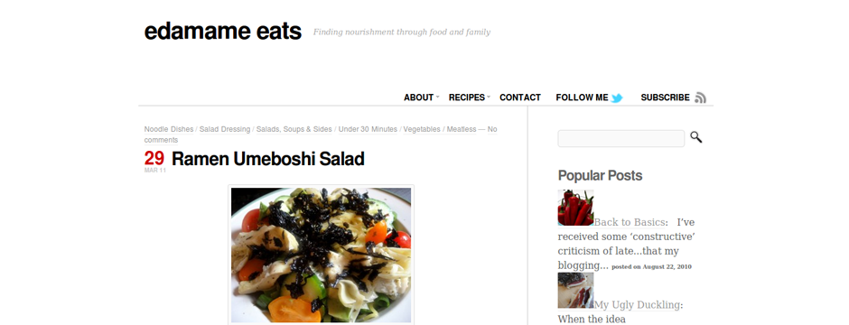Click the Twitter bird icon
849x325 pixels.
coord(617,97)
